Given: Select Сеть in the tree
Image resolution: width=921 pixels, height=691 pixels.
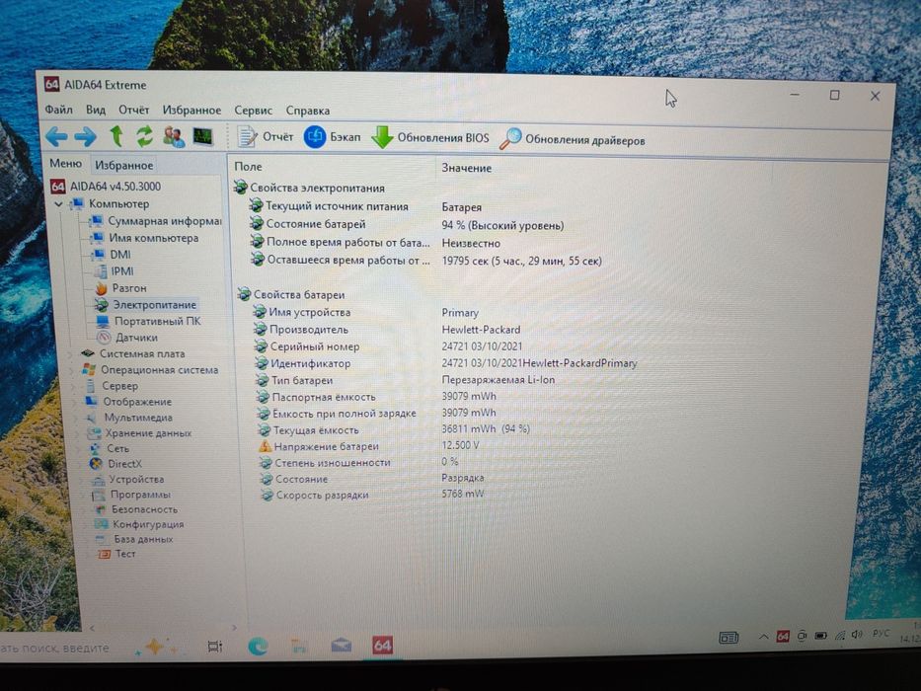Looking at the screenshot, I should 110,448.
